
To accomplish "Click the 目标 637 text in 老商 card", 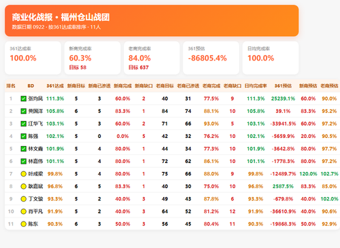I will click(x=139, y=67).
